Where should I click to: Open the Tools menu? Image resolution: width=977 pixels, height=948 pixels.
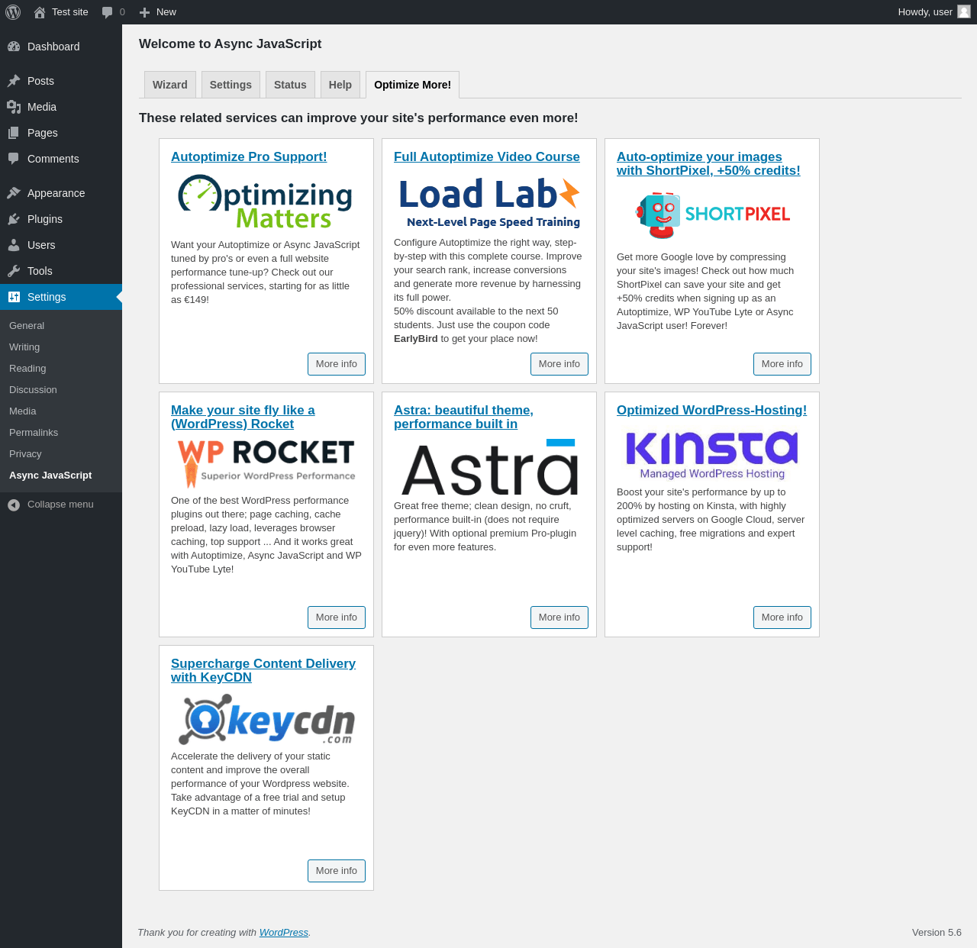click(x=61, y=271)
